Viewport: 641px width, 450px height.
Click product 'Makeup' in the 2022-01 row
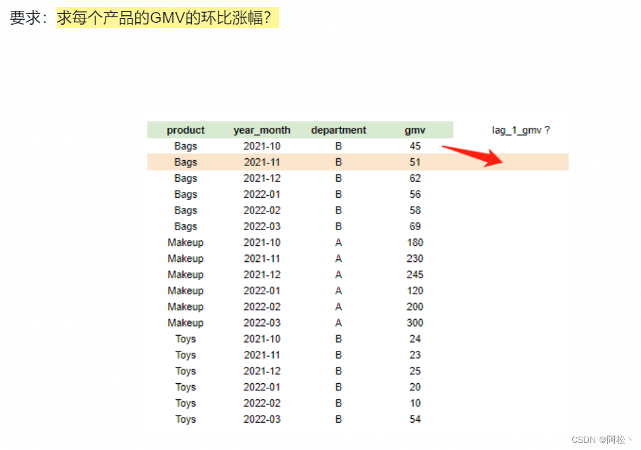click(186, 291)
